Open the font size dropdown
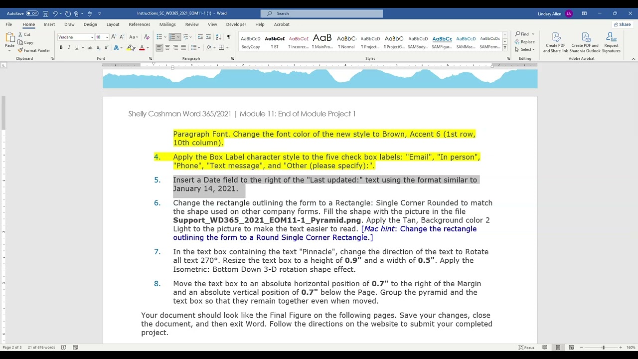This screenshot has height=359, width=638. pyautogui.click(x=107, y=37)
